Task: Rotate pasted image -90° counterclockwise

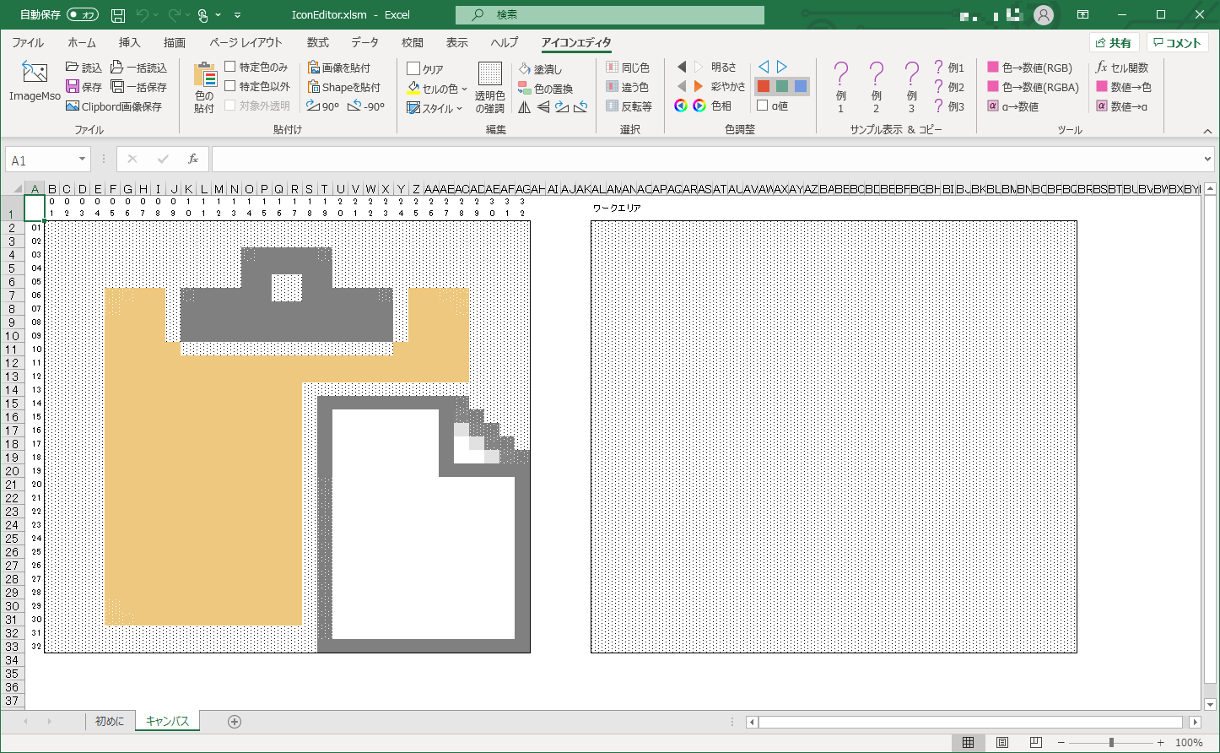Action: pyautogui.click(x=366, y=106)
